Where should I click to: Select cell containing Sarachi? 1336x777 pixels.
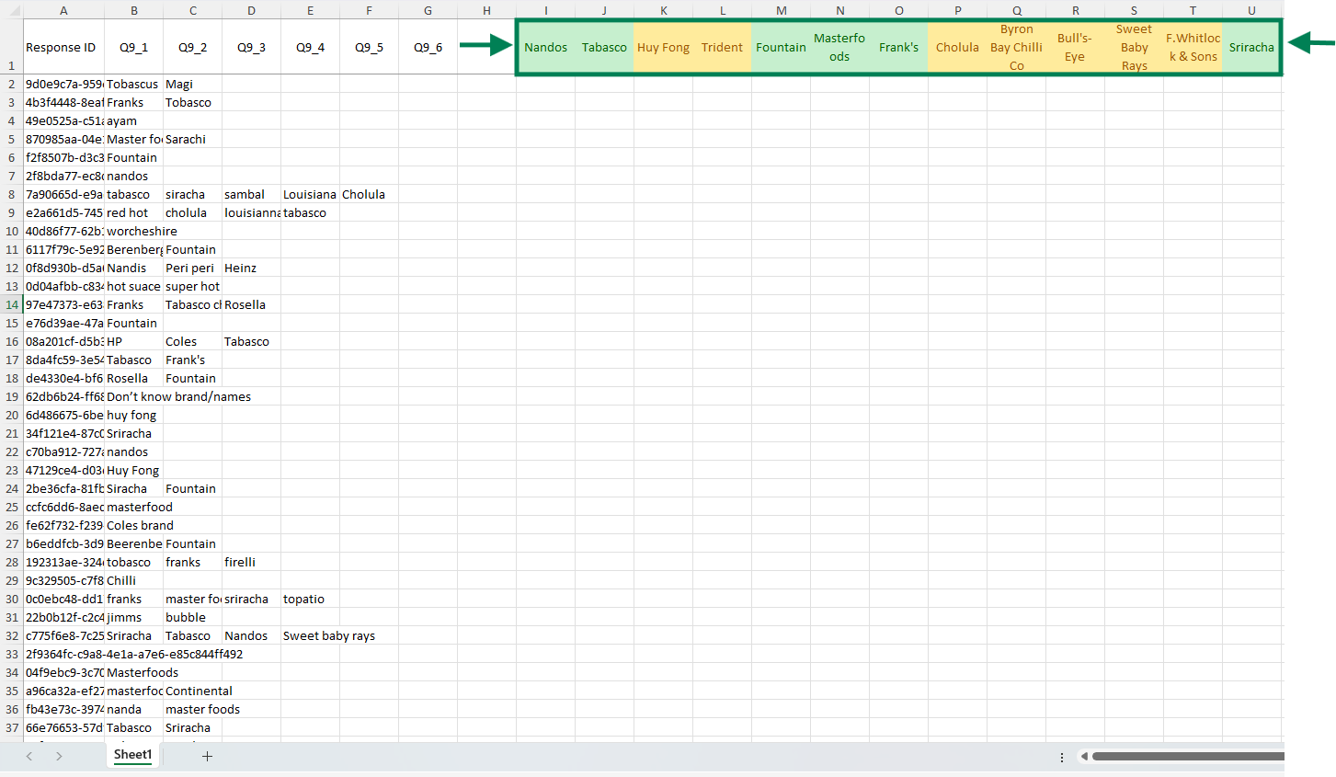(192, 139)
